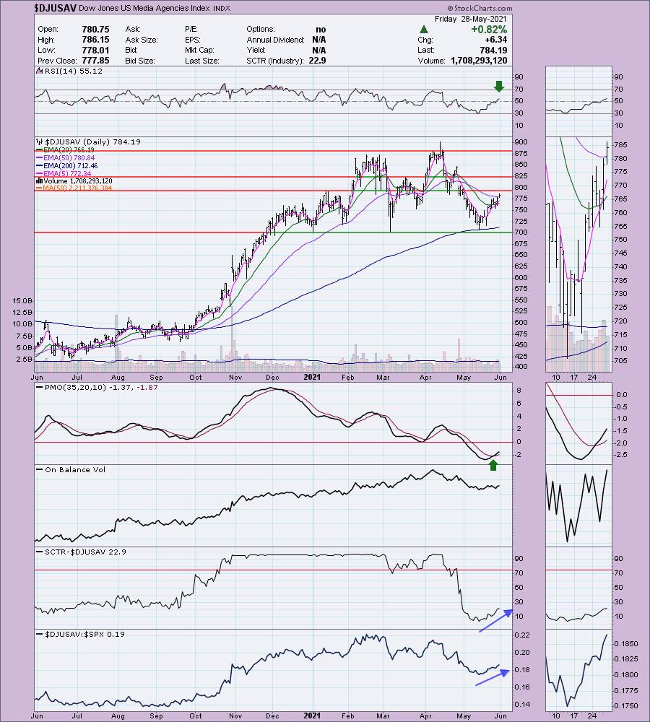Click the 'Friday 28-May-2021' date
Image resolution: width=650 pixels, height=722 pixels.
click(470, 19)
